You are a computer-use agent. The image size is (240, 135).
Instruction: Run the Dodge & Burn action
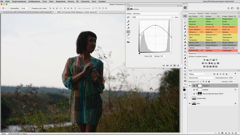230,19
